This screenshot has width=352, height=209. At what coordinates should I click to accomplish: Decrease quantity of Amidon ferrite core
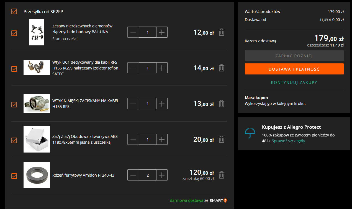point(133,175)
